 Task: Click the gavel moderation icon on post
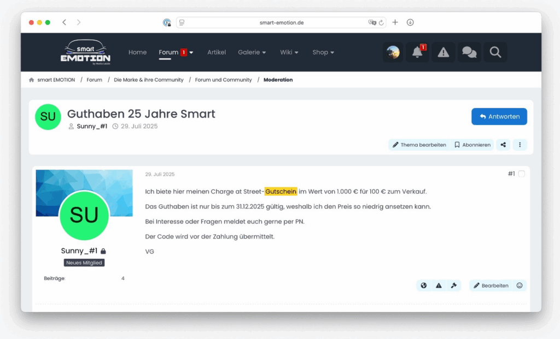[453, 286]
